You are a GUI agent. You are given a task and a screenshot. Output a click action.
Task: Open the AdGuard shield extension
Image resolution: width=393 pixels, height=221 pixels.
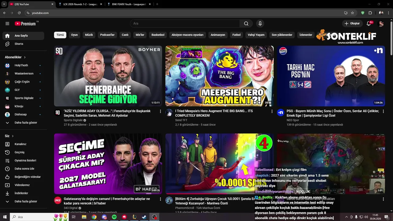click(363, 13)
